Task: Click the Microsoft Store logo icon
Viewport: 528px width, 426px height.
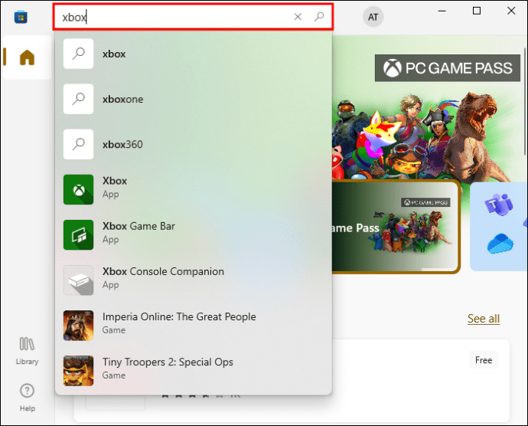Action: (x=21, y=17)
